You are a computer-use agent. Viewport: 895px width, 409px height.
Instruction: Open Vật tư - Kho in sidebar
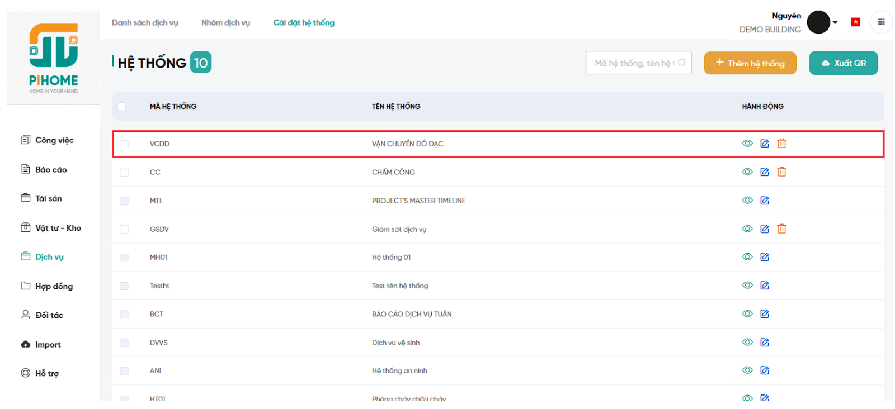58,228
